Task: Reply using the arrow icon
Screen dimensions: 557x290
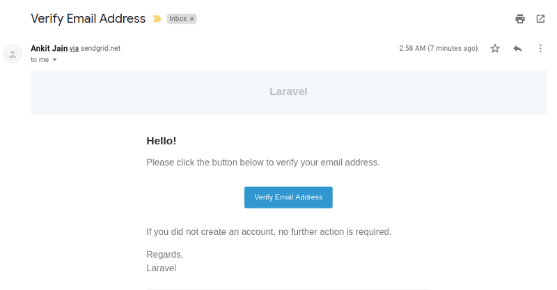Action: (x=517, y=48)
